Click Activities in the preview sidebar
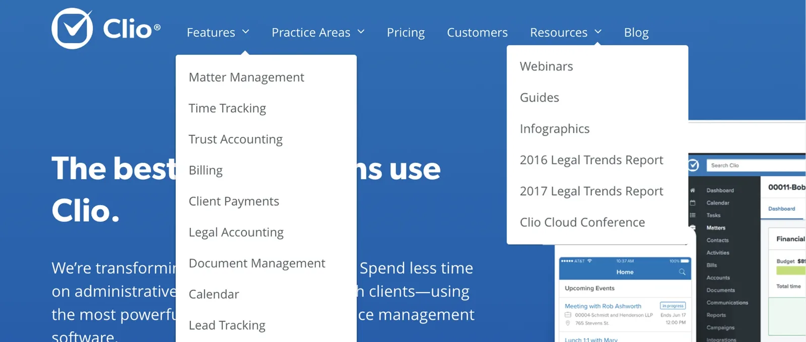This screenshot has height=342, width=806. click(x=718, y=253)
